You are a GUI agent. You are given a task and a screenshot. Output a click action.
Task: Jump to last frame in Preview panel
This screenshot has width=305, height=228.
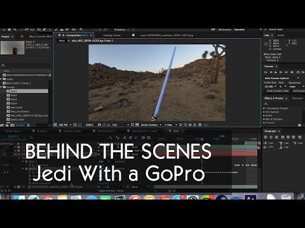click(x=286, y=72)
